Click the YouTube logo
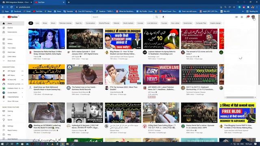260x146 pixels. [x=13, y=17]
